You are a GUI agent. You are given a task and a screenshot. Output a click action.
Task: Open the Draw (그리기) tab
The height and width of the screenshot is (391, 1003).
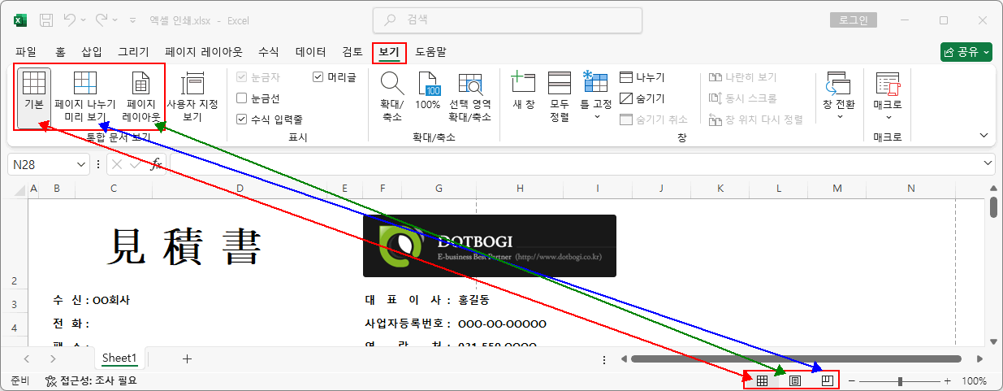click(x=133, y=52)
